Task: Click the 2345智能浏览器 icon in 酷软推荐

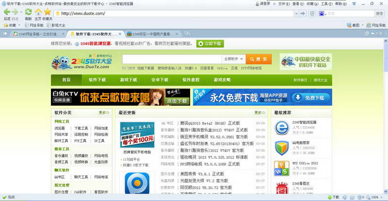Action: click(x=282, y=127)
